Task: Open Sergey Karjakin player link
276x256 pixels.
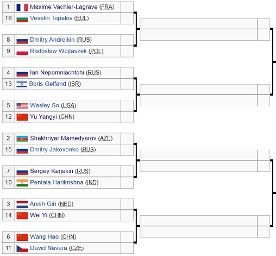Action: pyautogui.click(x=52, y=171)
